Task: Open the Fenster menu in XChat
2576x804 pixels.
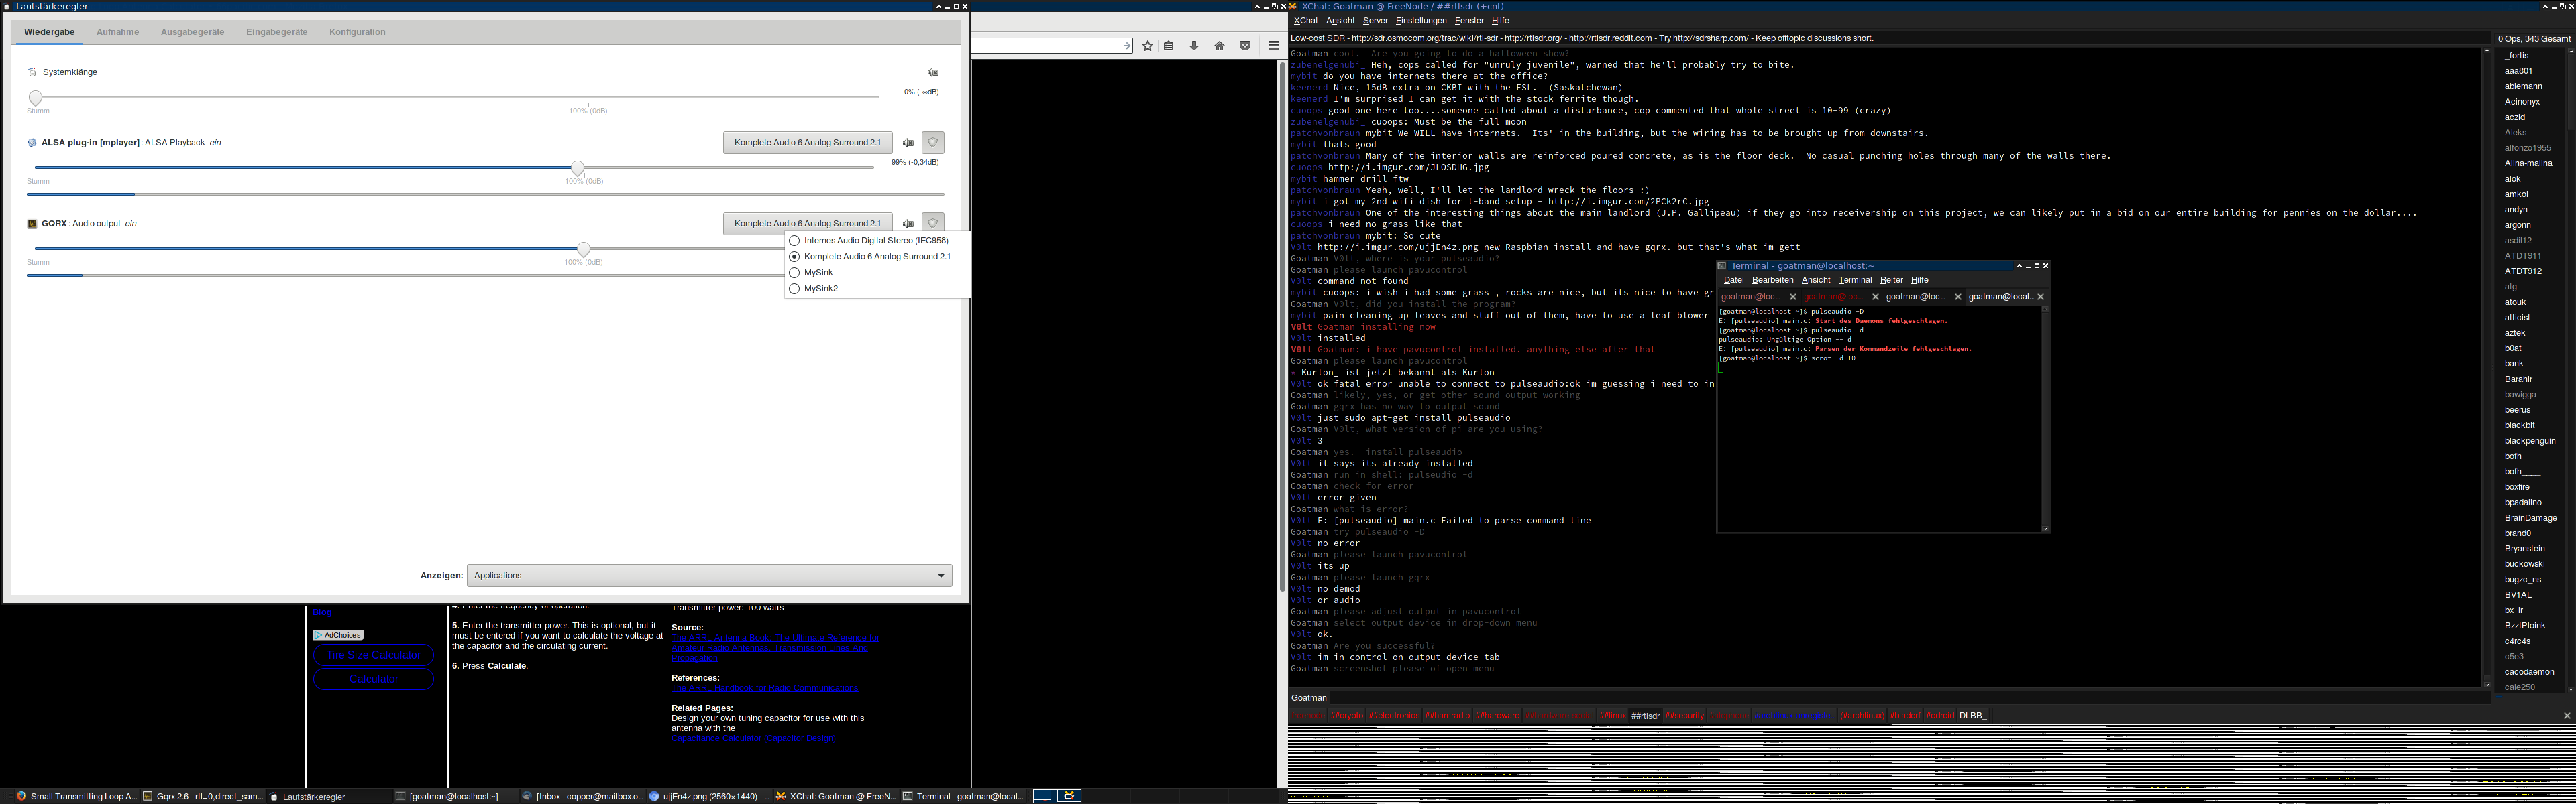Action: [1469, 21]
